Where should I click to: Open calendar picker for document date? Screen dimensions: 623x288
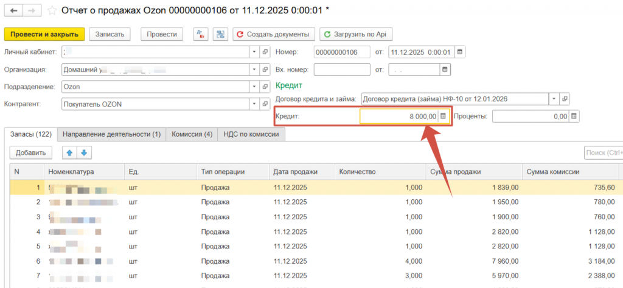pos(460,52)
